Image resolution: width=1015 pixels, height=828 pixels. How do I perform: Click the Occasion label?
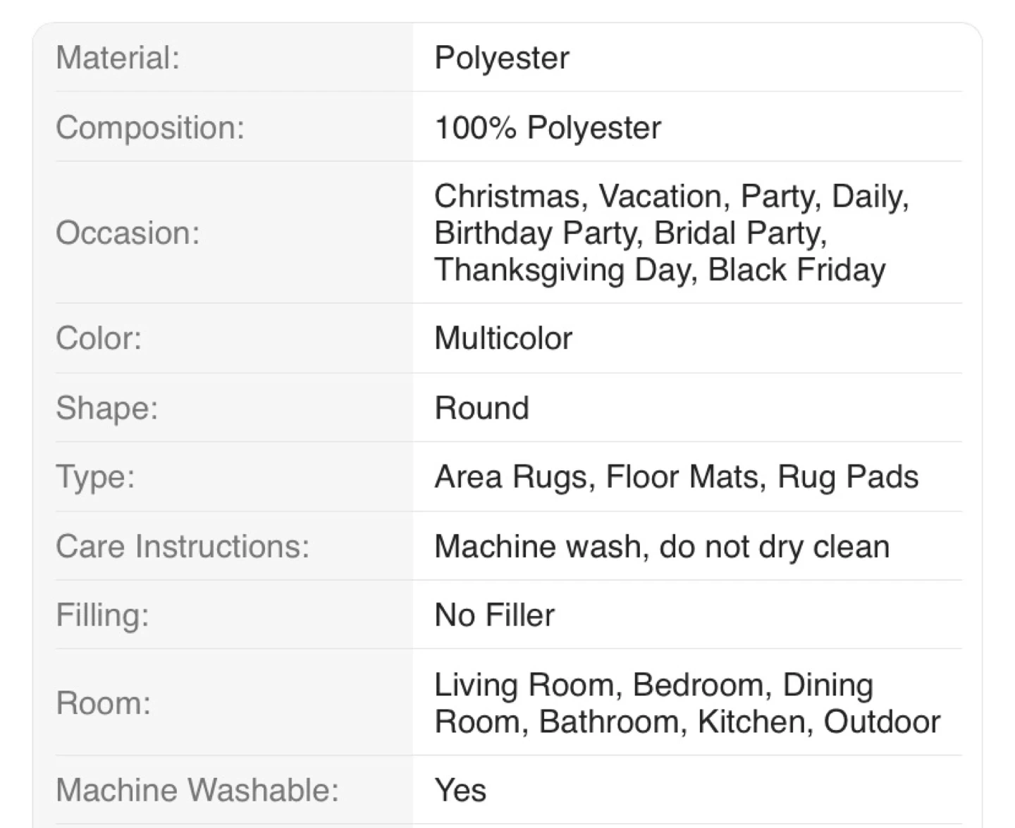(128, 233)
